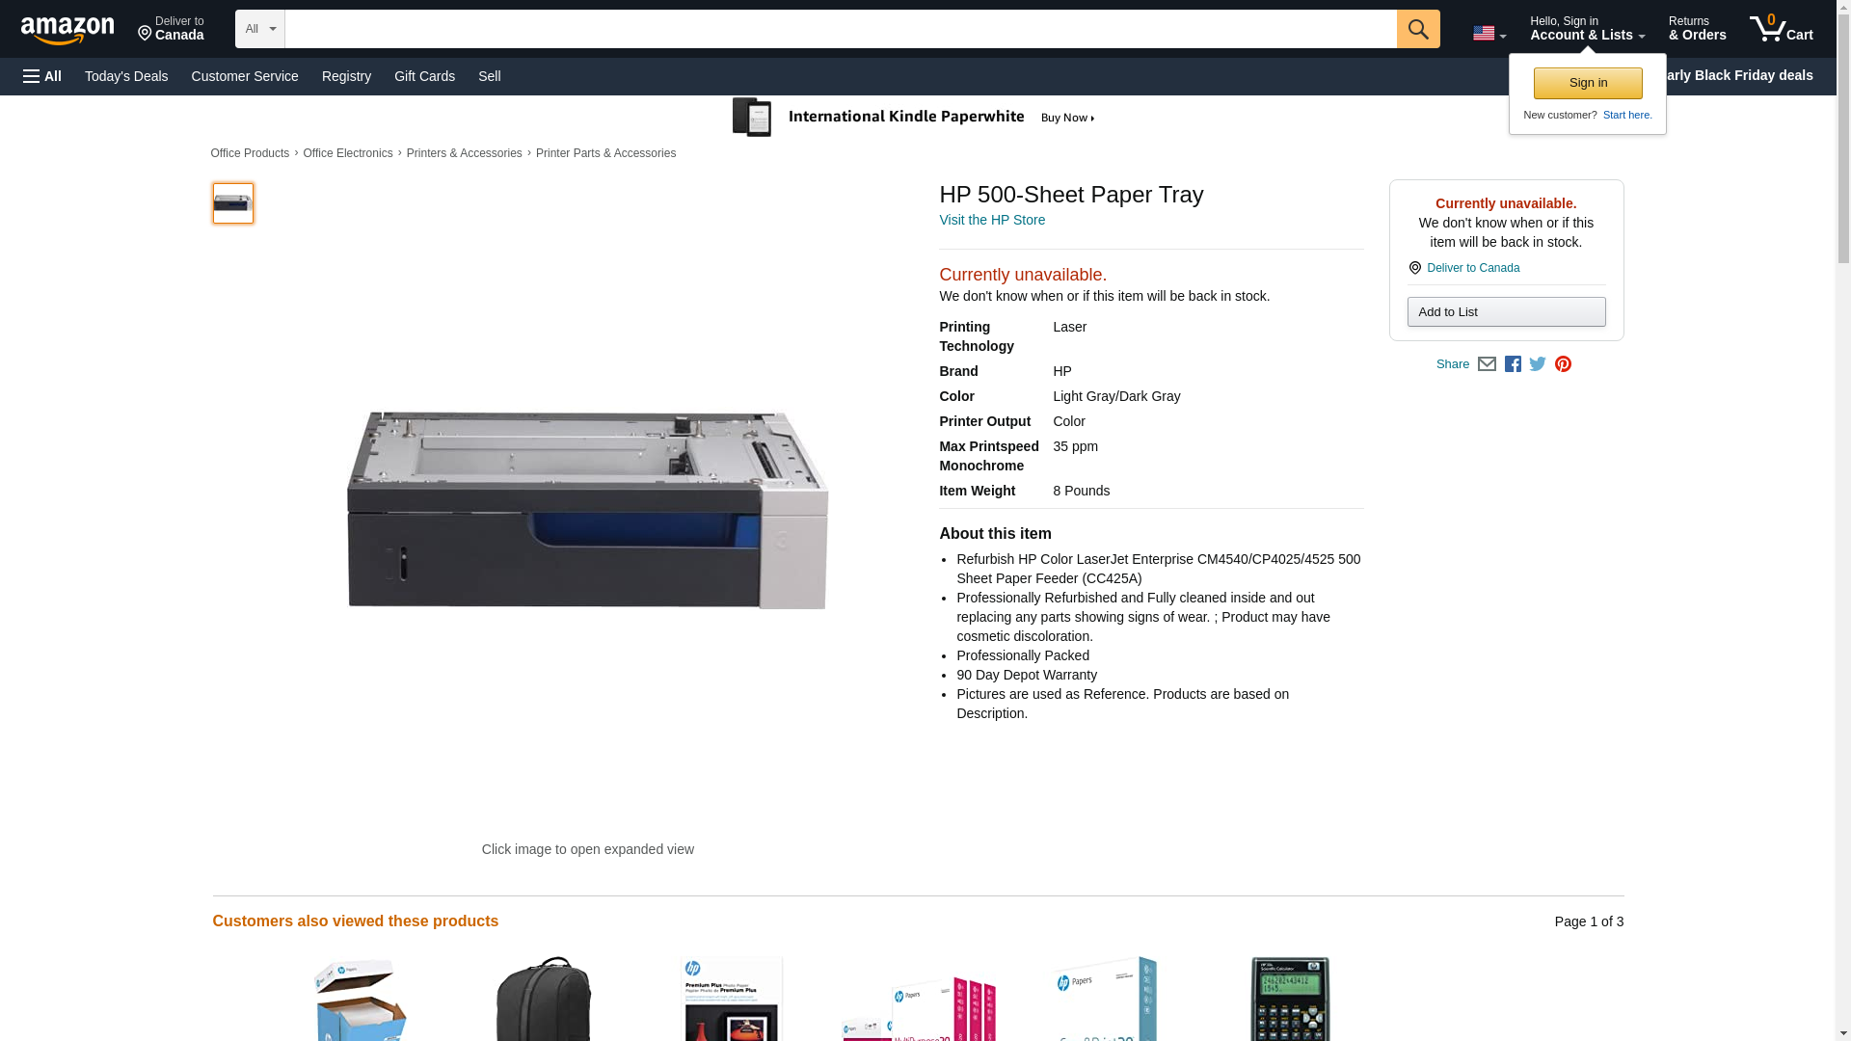Image resolution: width=1851 pixels, height=1041 pixels.
Task: Expand the Account & Lists menu
Action: (x=1587, y=28)
